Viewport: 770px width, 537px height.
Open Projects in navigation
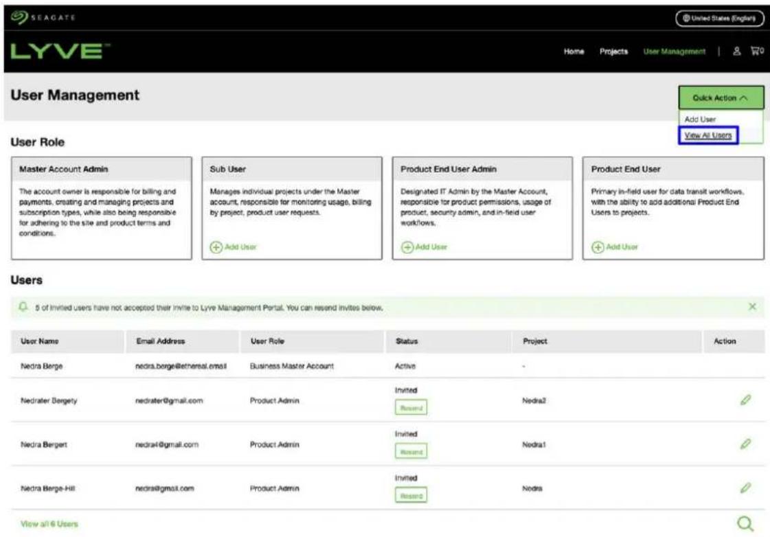613,51
